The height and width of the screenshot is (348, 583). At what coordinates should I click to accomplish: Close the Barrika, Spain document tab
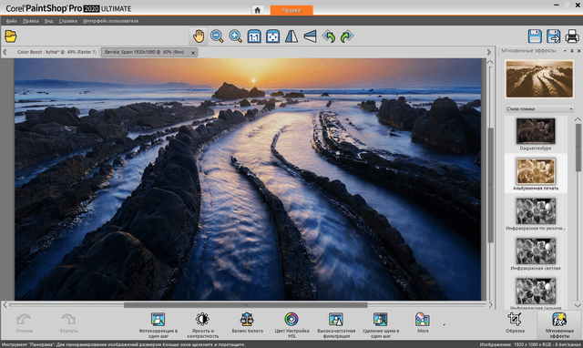coord(193,53)
